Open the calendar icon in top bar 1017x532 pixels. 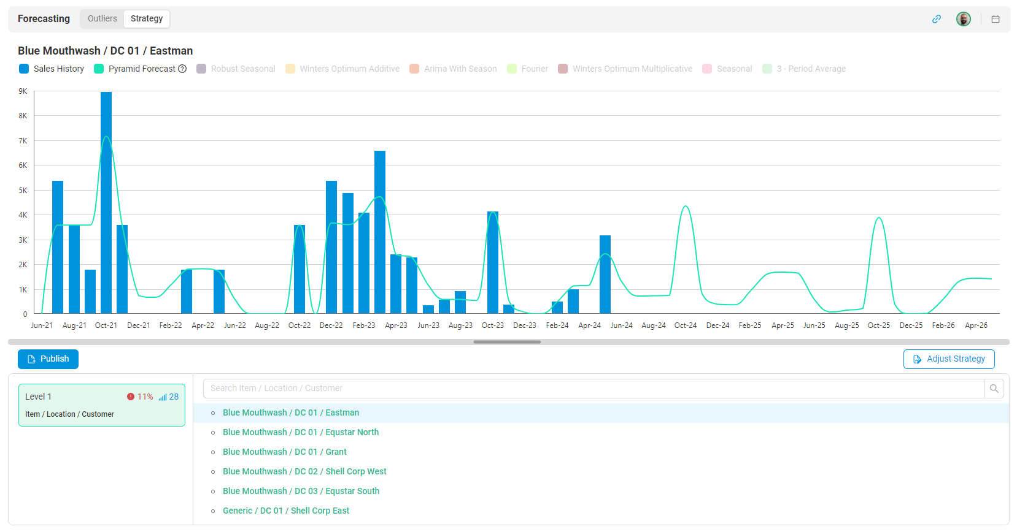coord(996,19)
